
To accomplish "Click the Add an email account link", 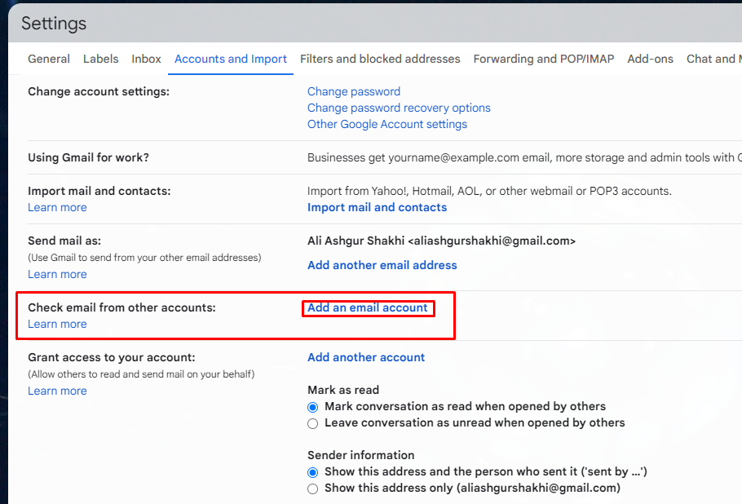I will coord(367,307).
